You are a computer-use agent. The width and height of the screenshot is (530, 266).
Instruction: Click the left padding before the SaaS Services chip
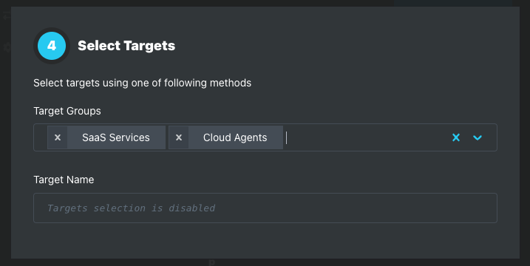pyautogui.click(x=41, y=137)
